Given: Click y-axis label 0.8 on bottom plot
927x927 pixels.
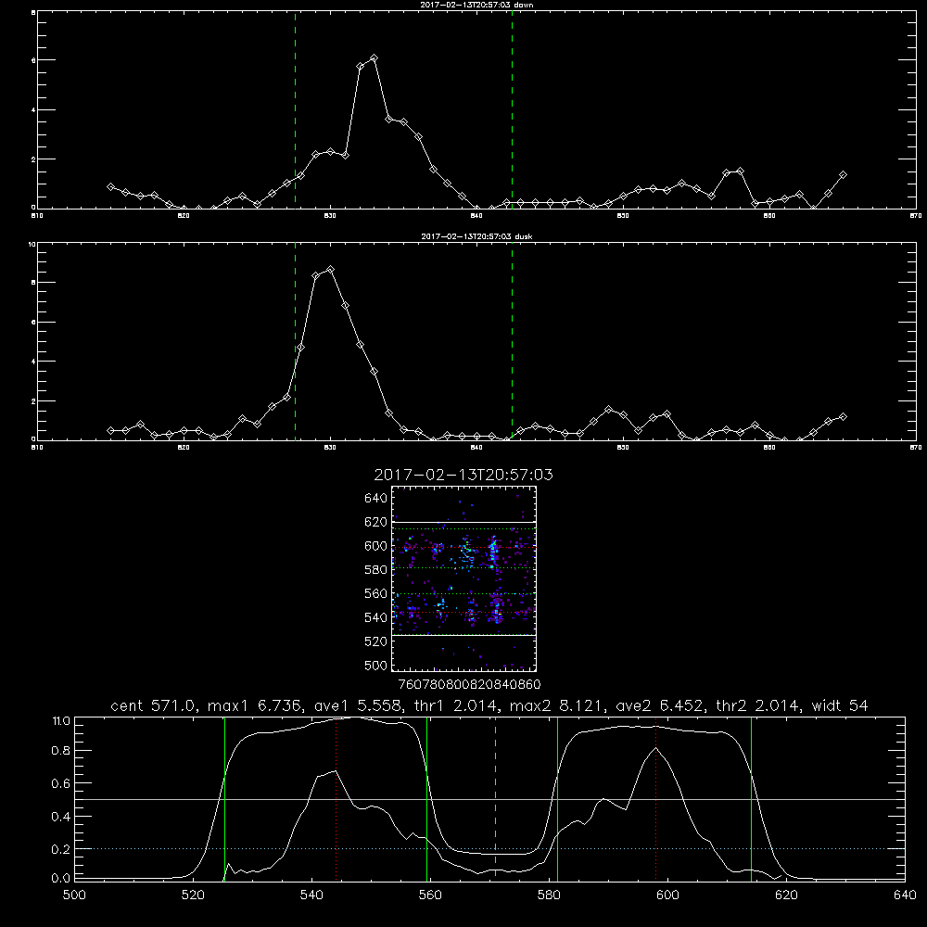Looking at the screenshot, I should pos(61,751).
